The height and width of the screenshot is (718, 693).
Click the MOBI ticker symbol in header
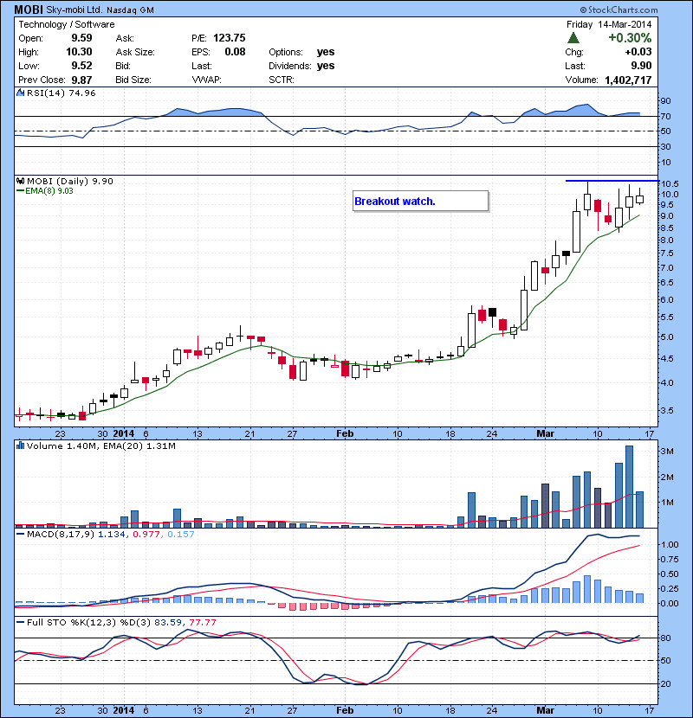point(29,10)
